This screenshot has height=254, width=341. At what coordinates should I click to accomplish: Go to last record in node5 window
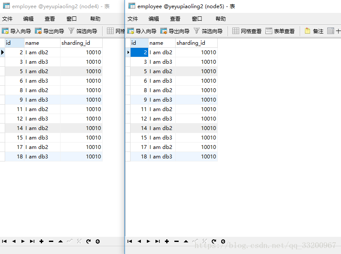(158, 242)
